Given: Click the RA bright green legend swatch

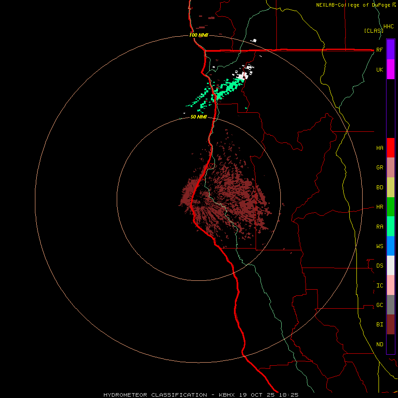Looking at the screenshot, I should pos(390,226).
